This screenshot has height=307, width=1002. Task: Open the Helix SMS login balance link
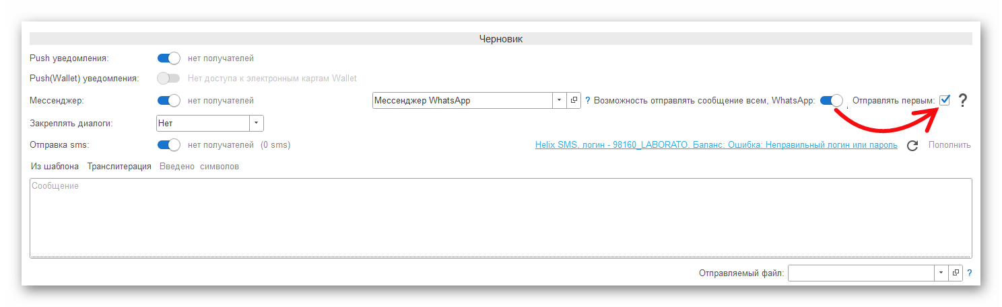[x=716, y=144]
